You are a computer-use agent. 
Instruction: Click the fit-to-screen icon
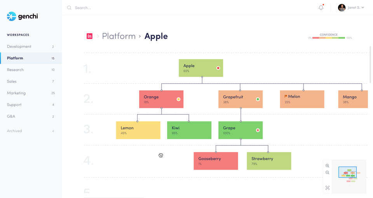(x=328, y=188)
